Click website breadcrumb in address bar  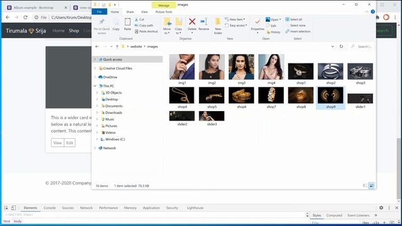pyautogui.click(x=136, y=46)
